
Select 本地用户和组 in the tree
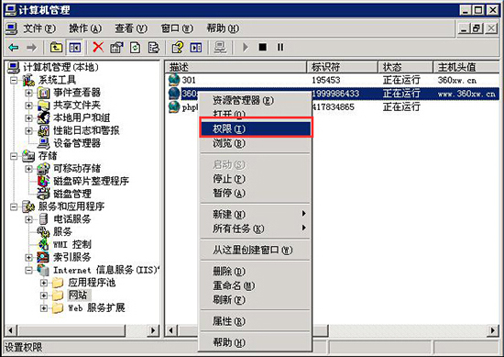click(82, 117)
